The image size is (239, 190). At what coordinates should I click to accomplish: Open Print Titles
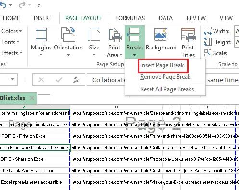[188, 42]
